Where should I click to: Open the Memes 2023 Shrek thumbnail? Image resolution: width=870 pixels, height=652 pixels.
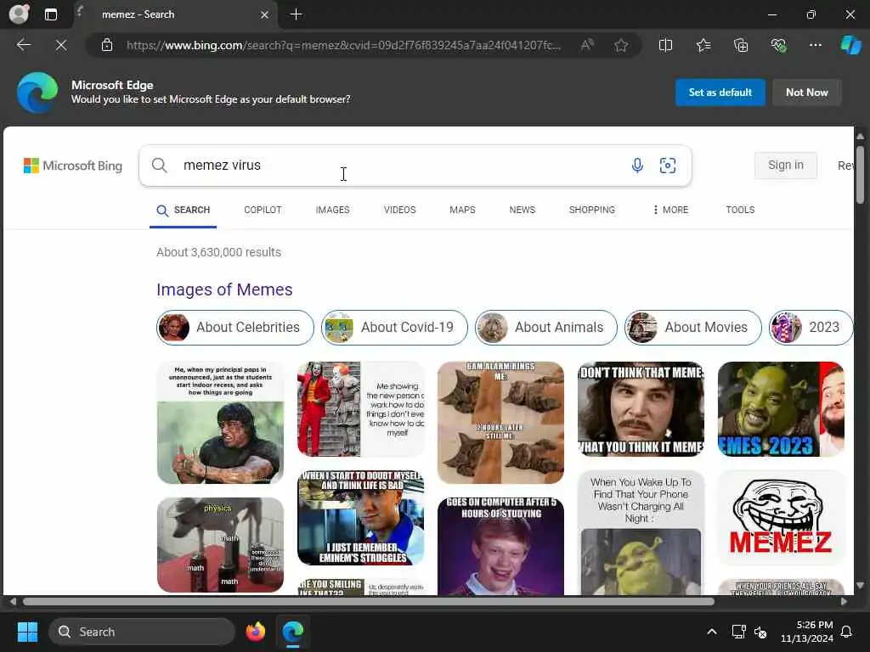click(781, 409)
